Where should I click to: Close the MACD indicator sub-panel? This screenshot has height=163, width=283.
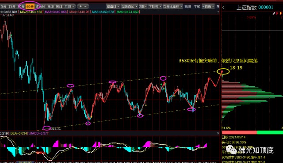218,133
